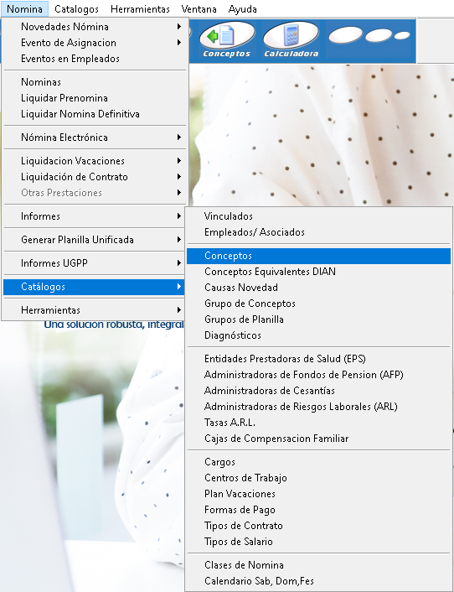Screen dimensions: 454x592
Task: Open the Catalogos menu in menu bar
Action: click(76, 8)
